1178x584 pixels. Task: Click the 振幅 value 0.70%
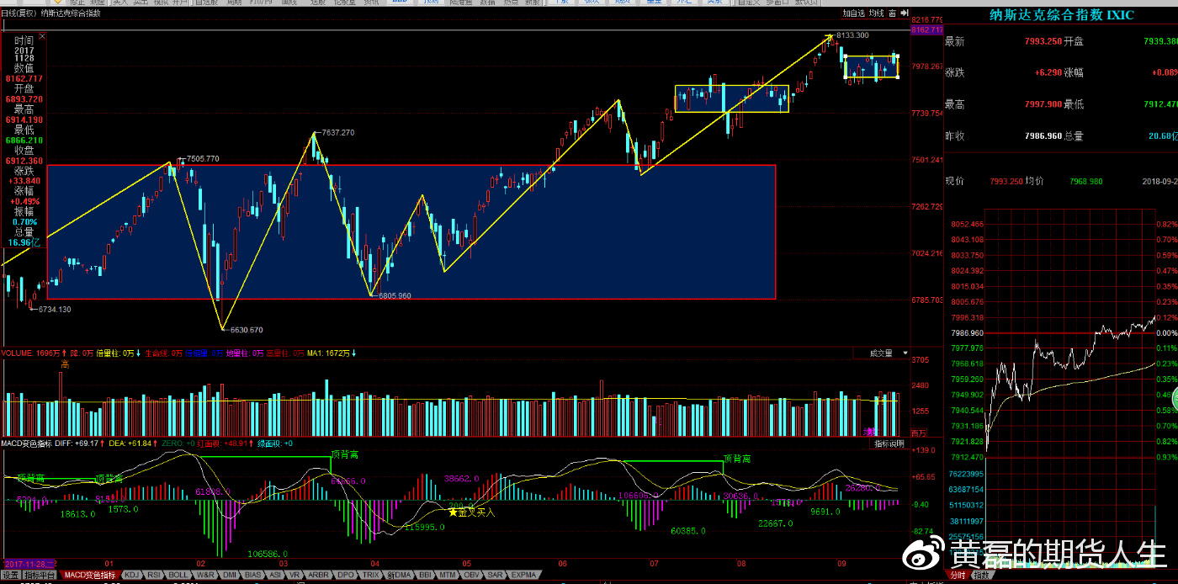pos(24,222)
